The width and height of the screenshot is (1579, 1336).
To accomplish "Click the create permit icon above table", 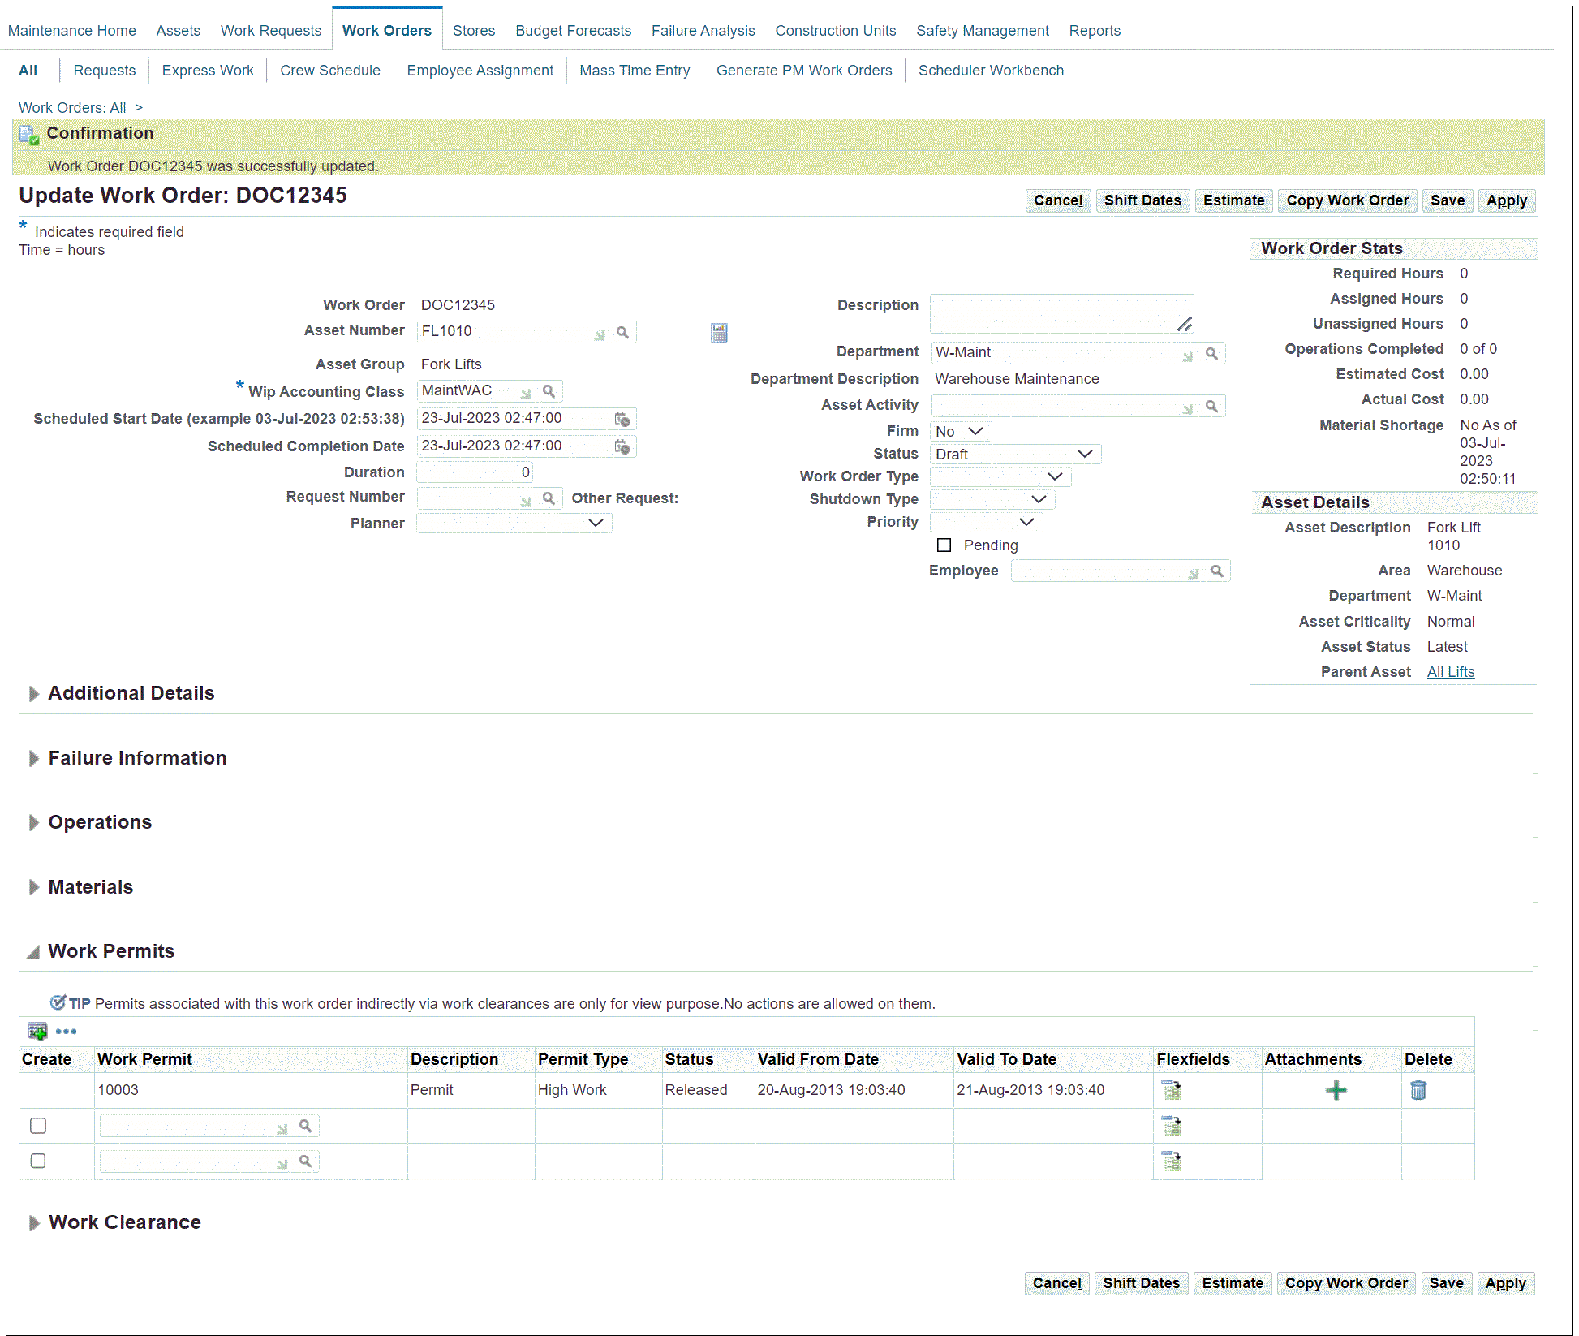I will tap(37, 1032).
